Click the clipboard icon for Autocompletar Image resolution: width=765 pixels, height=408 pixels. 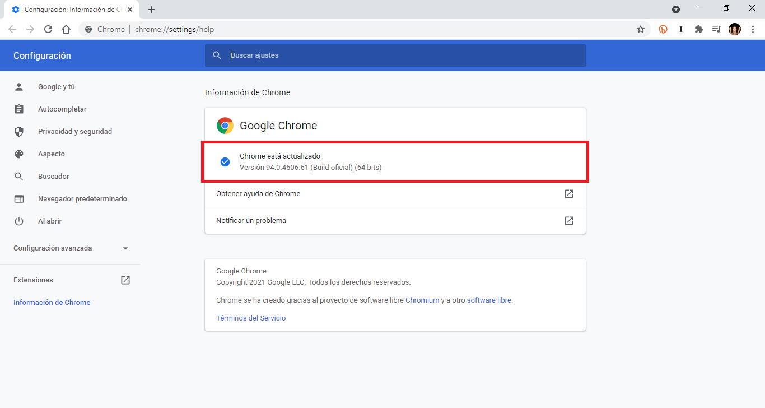click(x=19, y=109)
